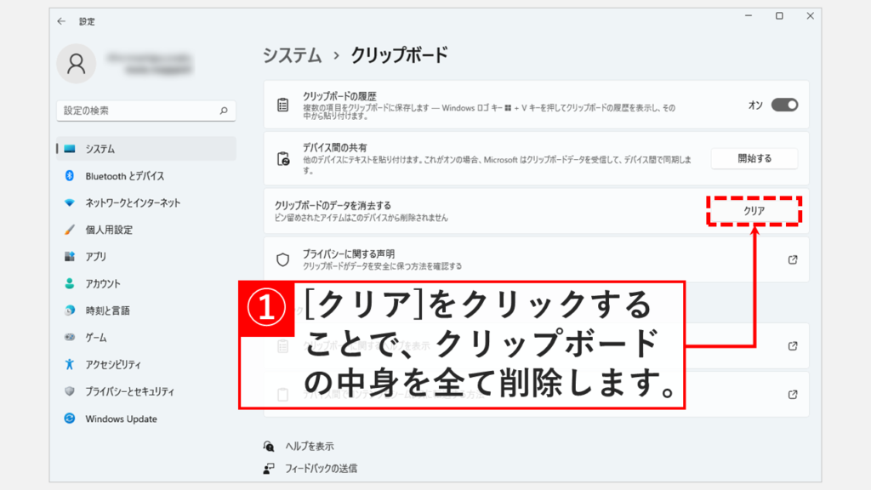Open 時刻と言語 settings
The height and width of the screenshot is (490, 871).
[x=107, y=311]
